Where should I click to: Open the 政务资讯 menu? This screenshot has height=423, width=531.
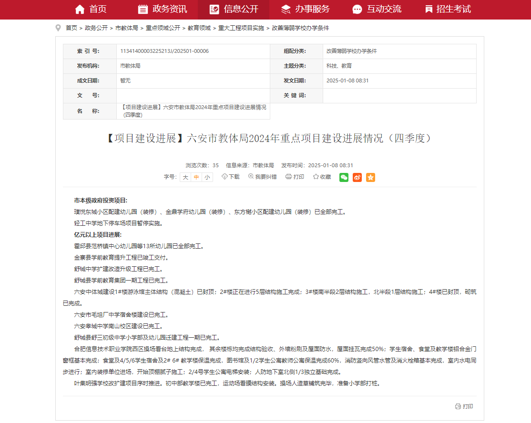coord(162,9)
